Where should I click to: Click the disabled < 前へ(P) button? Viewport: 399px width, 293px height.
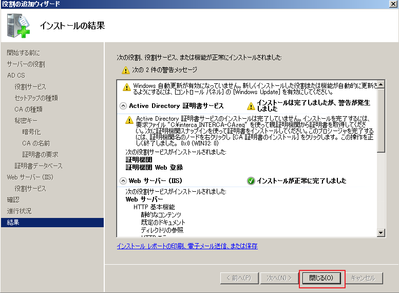(239, 278)
